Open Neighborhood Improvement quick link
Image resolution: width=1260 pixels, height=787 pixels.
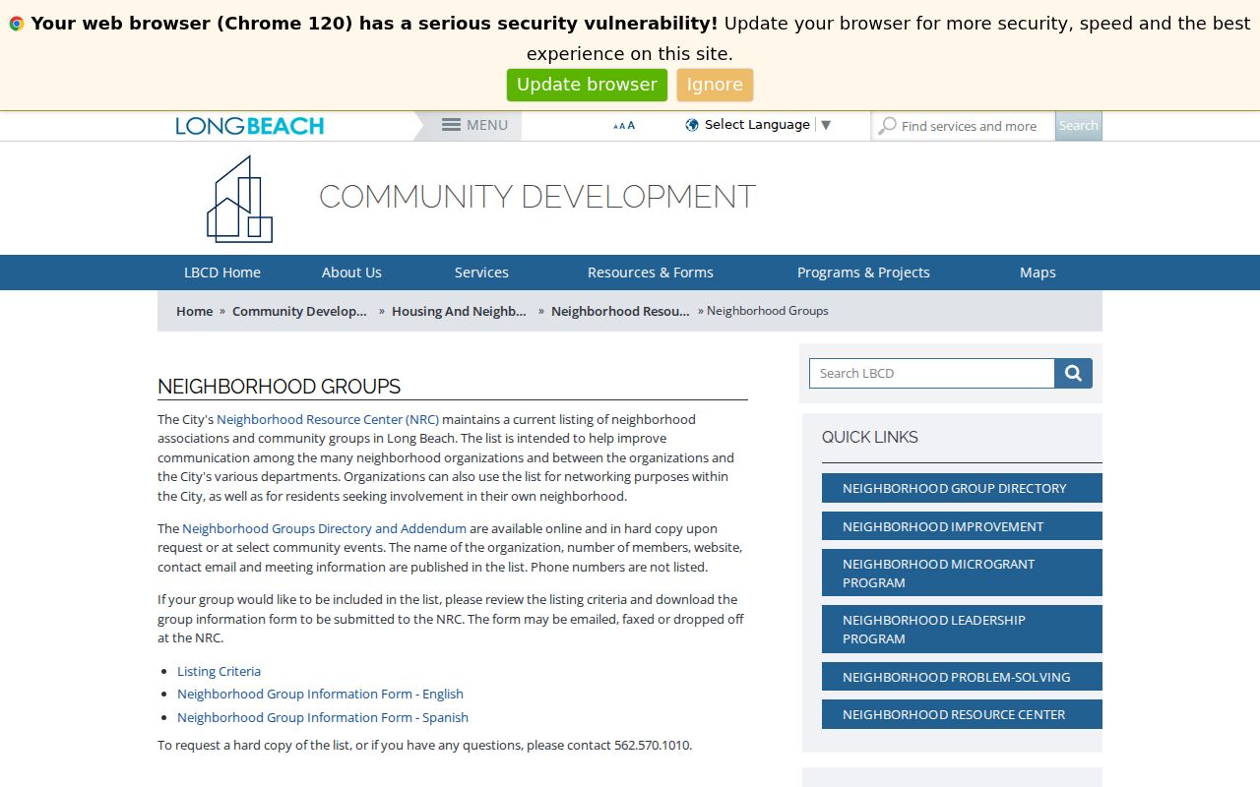coord(962,526)
